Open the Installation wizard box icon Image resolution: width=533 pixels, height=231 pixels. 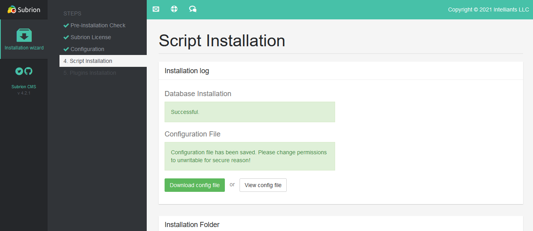(x=24, y=36)
